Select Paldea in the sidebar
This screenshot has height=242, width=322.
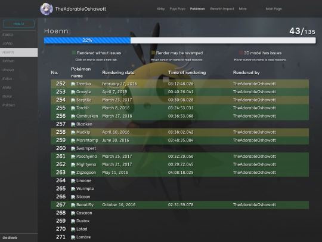click(x=18, y=105)
